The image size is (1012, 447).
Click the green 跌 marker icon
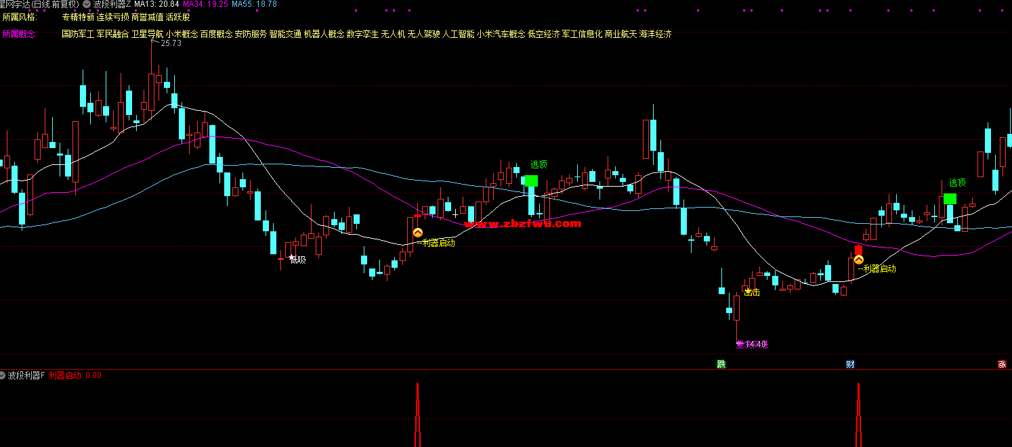click(721, 364)
